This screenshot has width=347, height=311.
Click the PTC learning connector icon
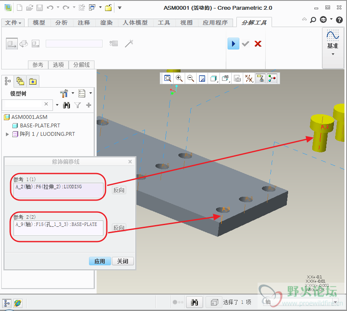point(323,19)
